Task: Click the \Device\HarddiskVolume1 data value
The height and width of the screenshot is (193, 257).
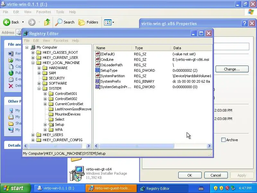Action: [x=192, y=76]
